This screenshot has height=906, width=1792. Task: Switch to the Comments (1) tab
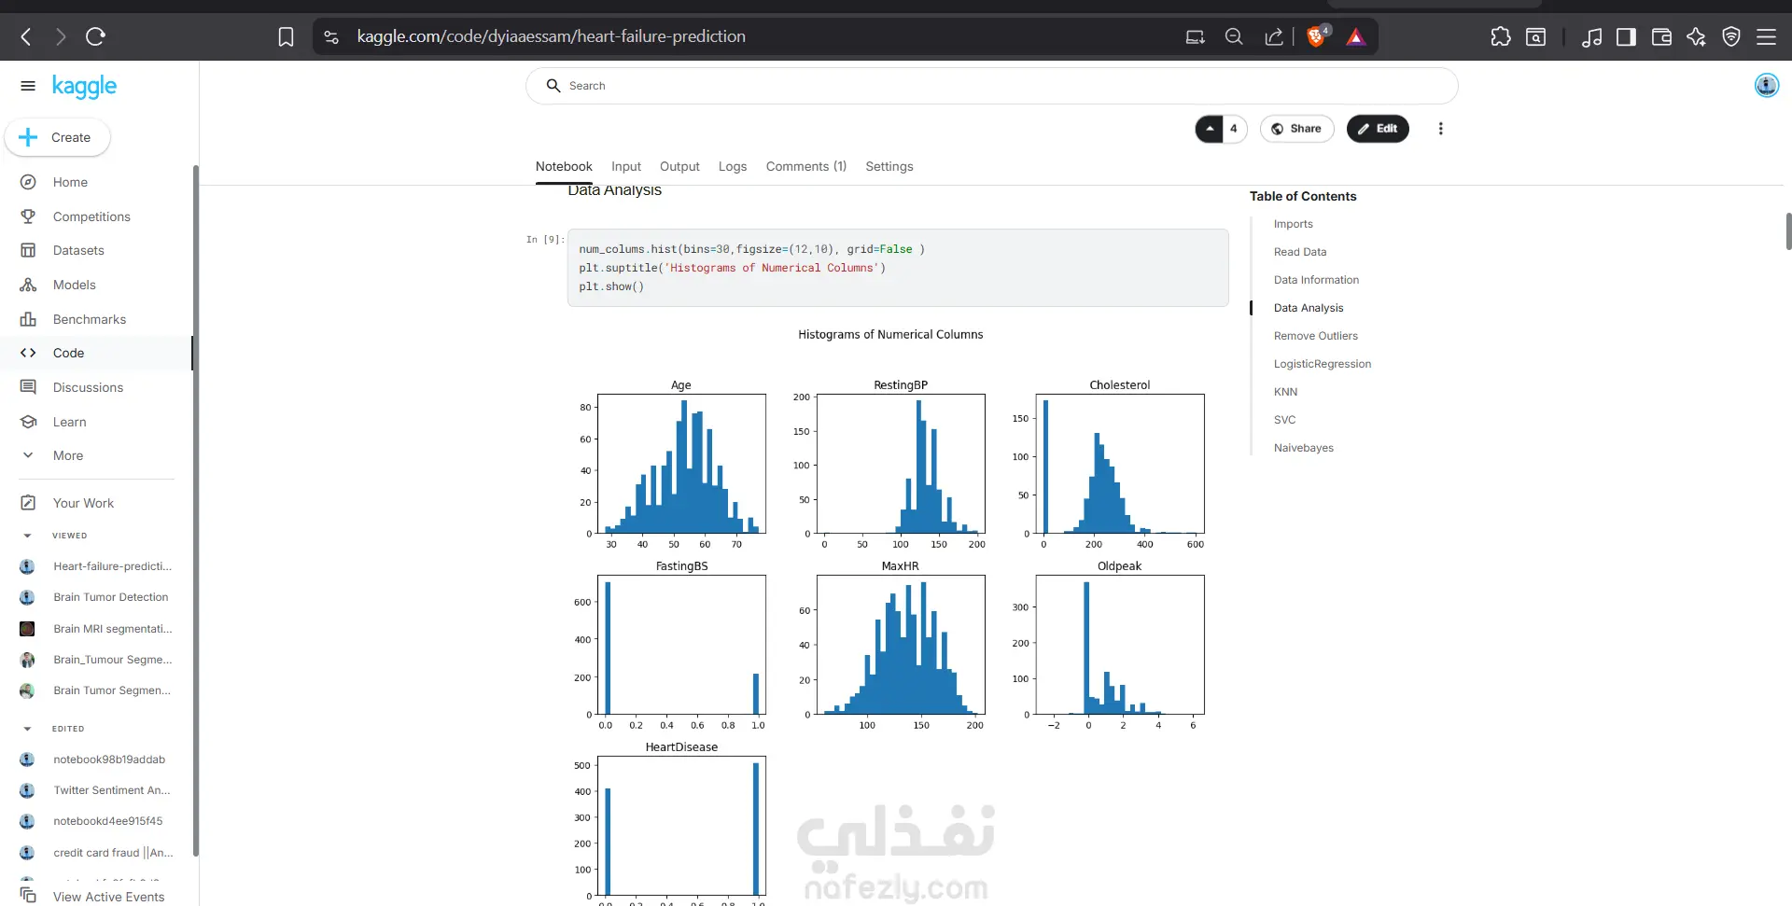click(x=806, y=166)
